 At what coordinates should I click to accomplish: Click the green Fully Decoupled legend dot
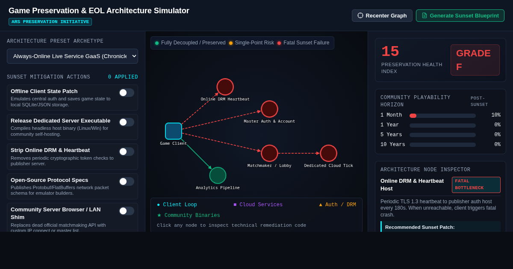pos(157,43)
